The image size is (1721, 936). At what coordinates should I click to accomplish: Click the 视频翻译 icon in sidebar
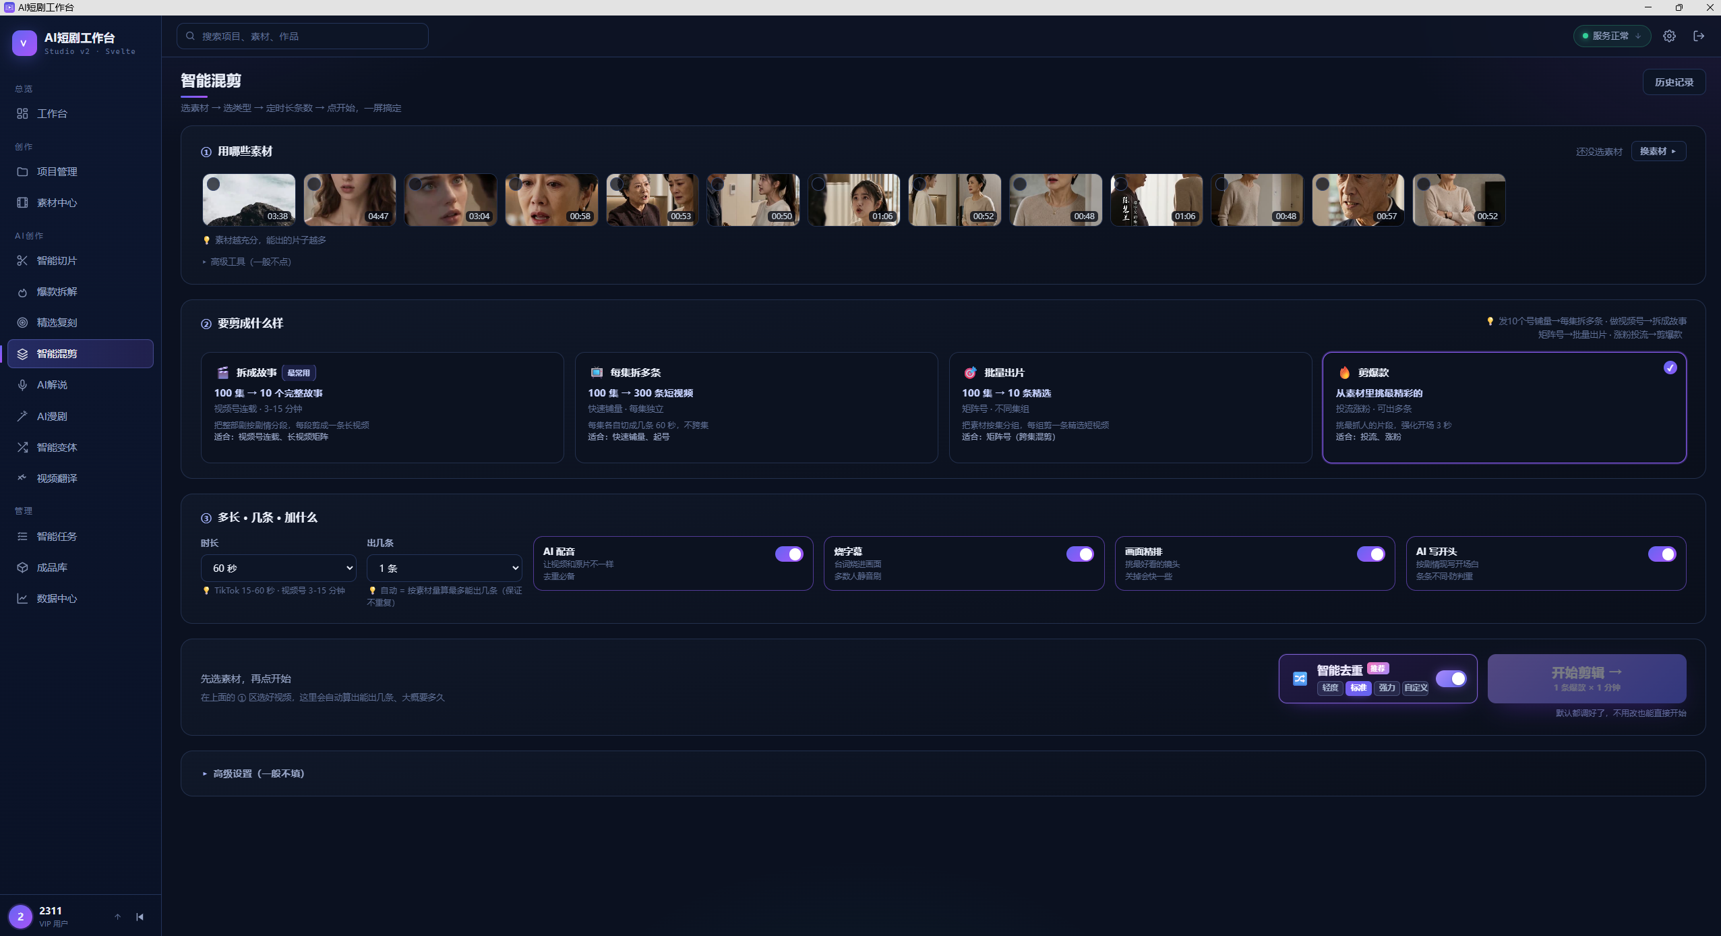[x=22, y=478]
